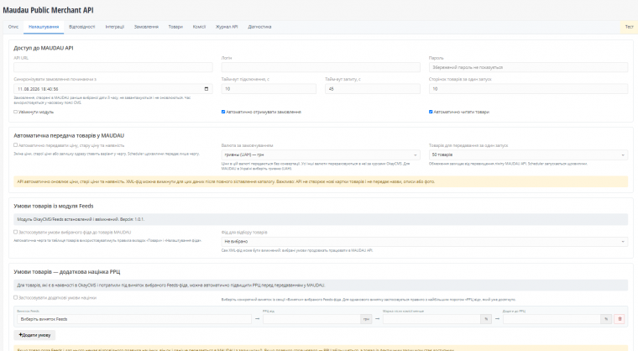Click the Додати умову button
Viewport: 638px width, 351px height.
(34, 335)
